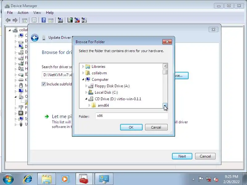Click the Uninstall device toolbar icon
The width and height of the screenshot is (247, 185).
77,20
